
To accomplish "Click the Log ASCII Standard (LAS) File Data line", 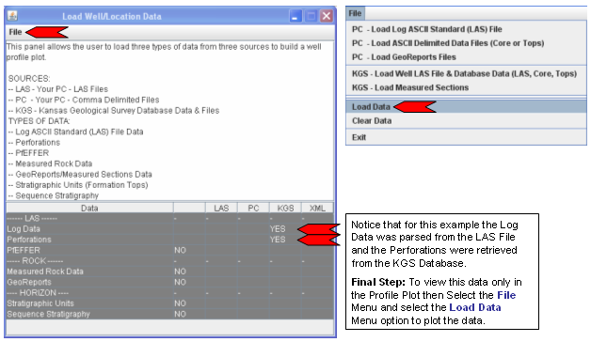I will click(x=76, y=132).
